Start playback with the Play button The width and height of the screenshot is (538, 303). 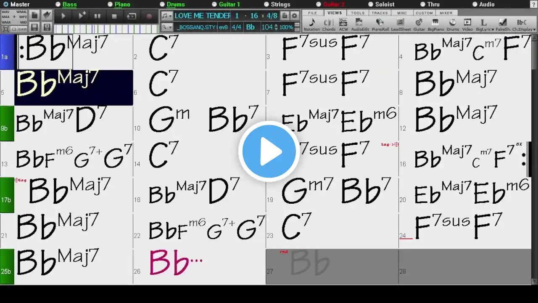point(63,16)
